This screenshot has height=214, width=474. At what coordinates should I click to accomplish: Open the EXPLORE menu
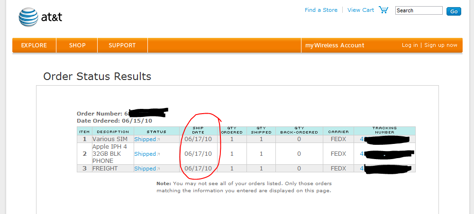pos(34,45)
